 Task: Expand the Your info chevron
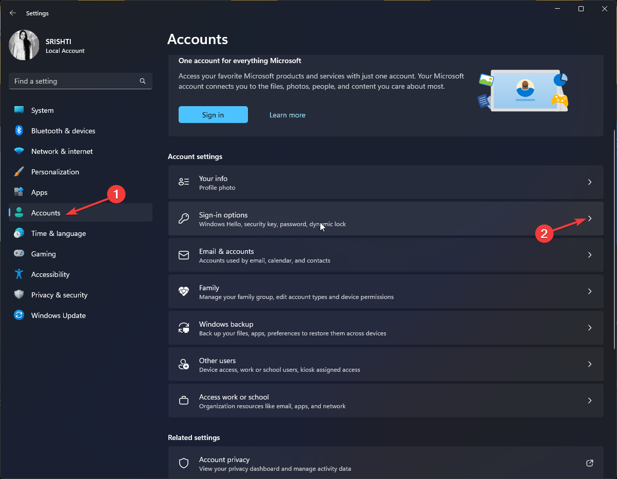[590, 182]
